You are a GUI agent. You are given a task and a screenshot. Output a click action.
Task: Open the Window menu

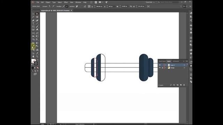[78, 2]
